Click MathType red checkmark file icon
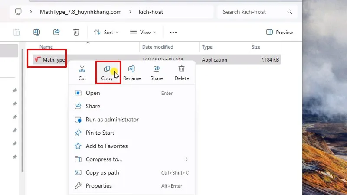This screenshot has width=347, height=195. click(x=37, y=59)
